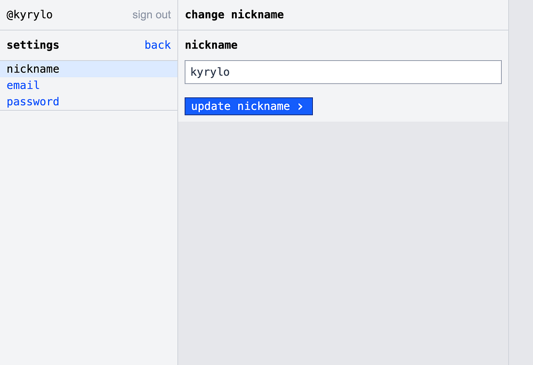Click the 'settings' sidebar heading
Image resolution: width=533 pixels, height=365 pixels.
33,45
